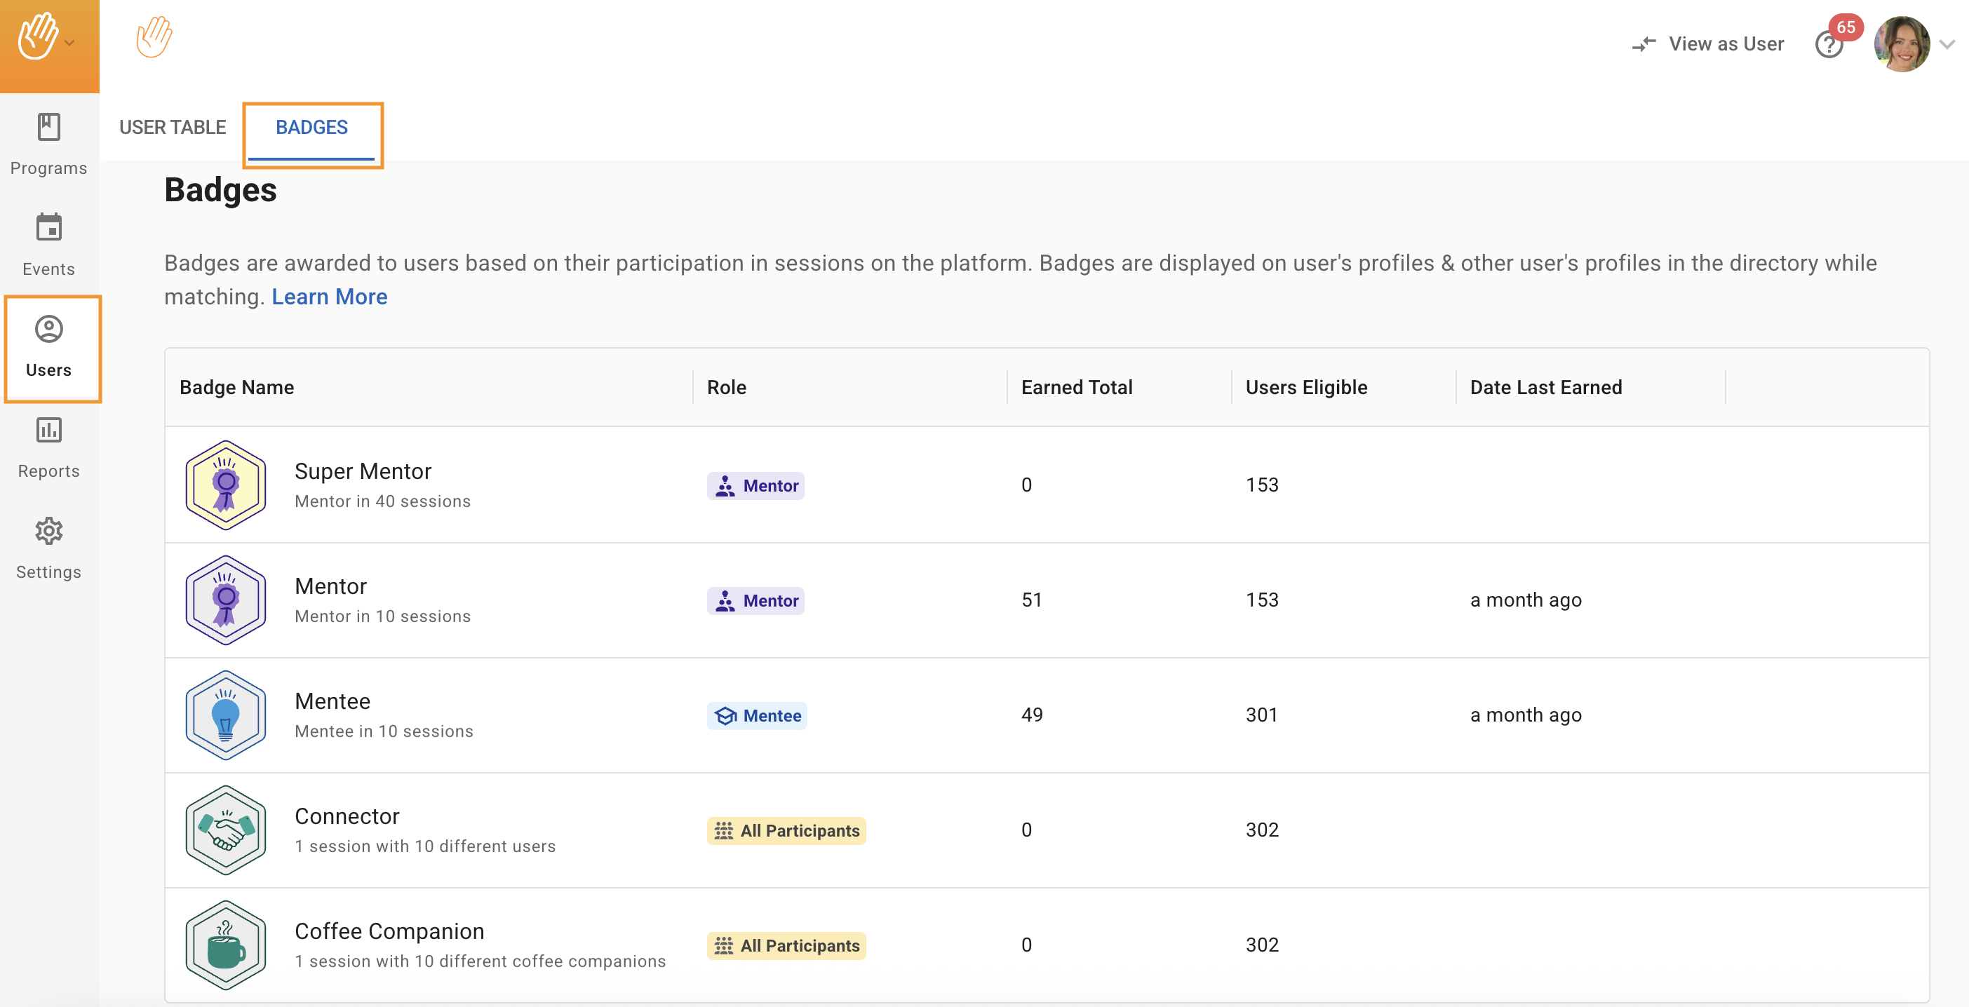Click the Mentee role tag
The image size is (1969, 1007).
(757, 715)
